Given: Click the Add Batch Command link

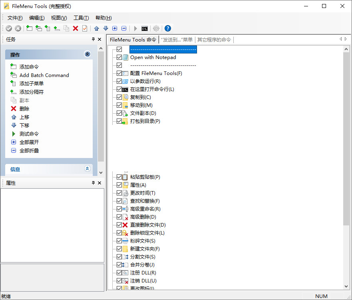Looking at the screenshot, I should click(44, 75).
